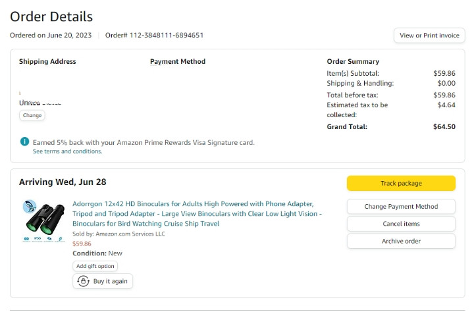Open the binoculars product thumbnail

click(43, 221)
